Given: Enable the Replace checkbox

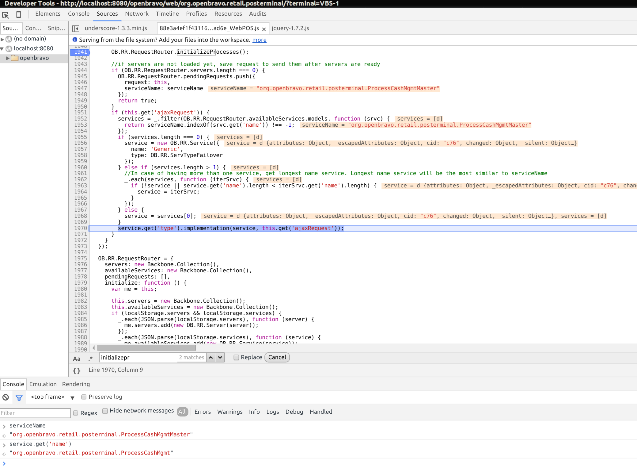Looking at the screenshot, I should click(236, 358).
